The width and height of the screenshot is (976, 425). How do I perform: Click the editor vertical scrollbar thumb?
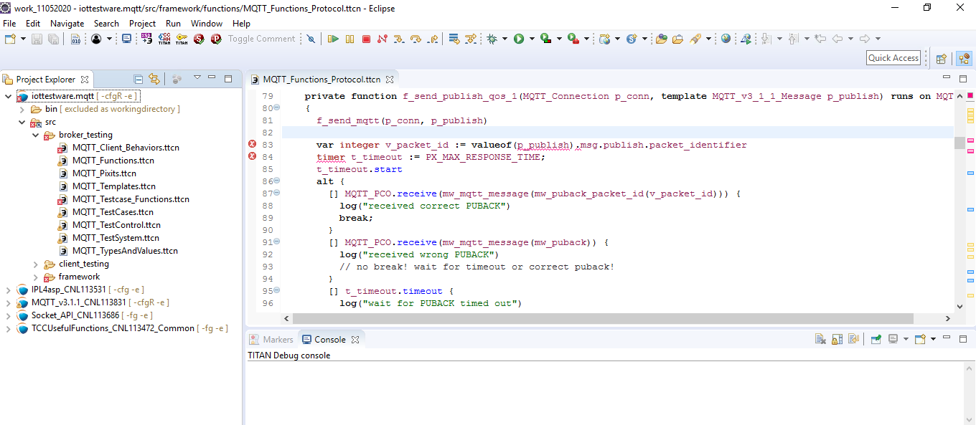tap(959, 142)
